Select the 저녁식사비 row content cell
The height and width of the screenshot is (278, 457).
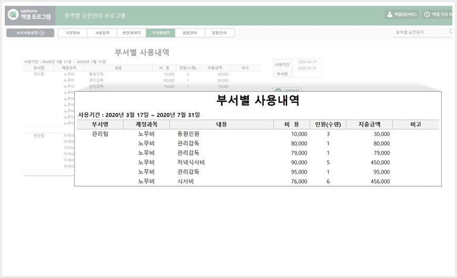click(221, 162)
